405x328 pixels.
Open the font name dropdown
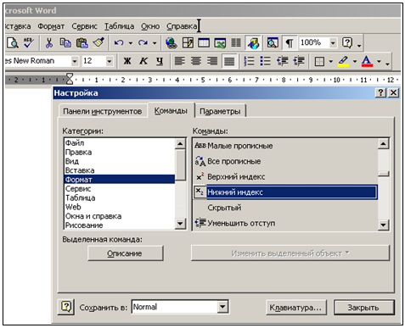(x=75, y=61)
